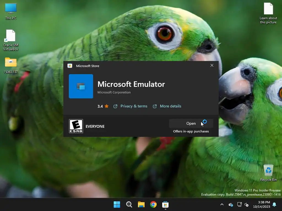Open File Explorer from taskbar

(x=141, y=204)
